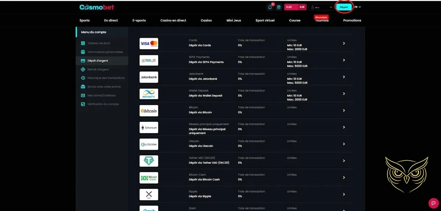The image size is (441, 211).
Task: Click the 0.00 EUR balance display
Action: [x=295, y=7]
